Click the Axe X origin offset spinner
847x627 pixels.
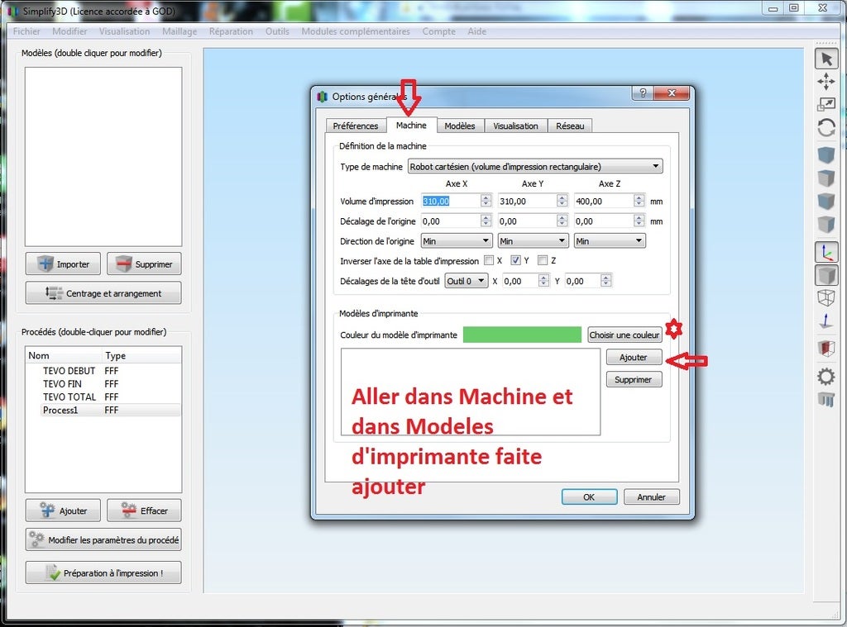(486, 221)
